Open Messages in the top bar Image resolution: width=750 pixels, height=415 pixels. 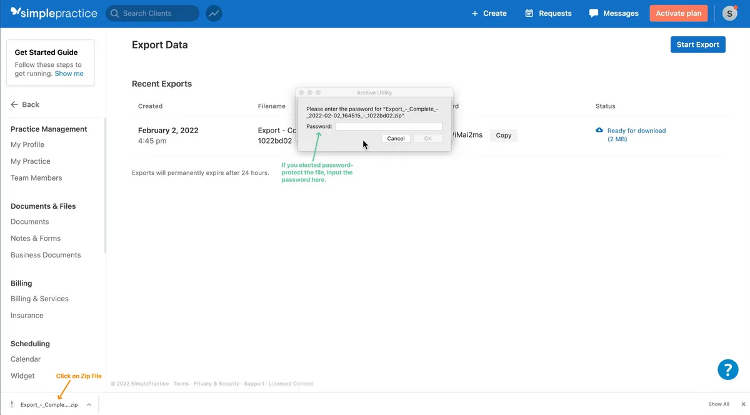click(614, 13)
